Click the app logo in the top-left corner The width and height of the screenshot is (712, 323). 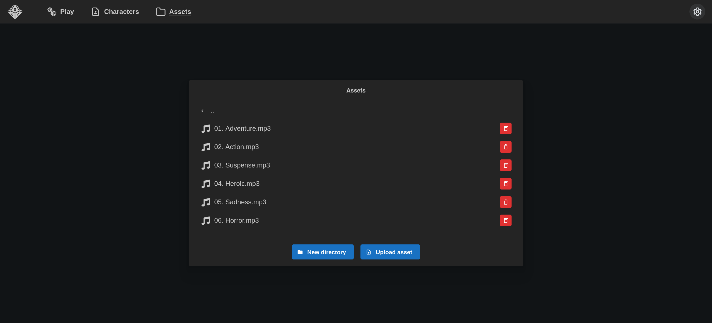(x=15, y=11)
